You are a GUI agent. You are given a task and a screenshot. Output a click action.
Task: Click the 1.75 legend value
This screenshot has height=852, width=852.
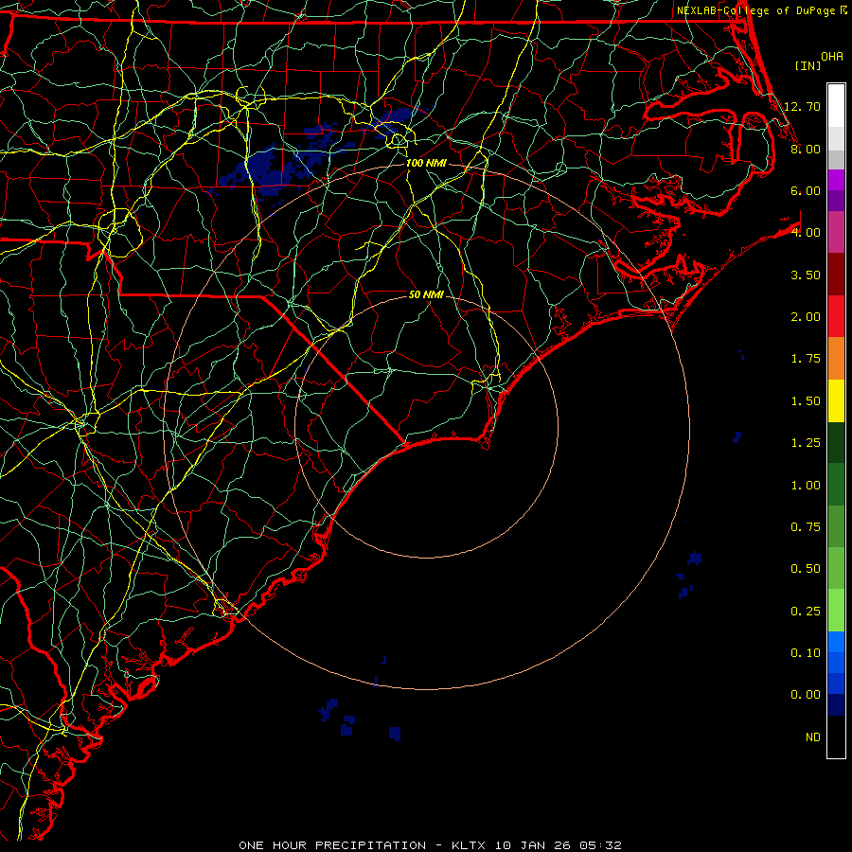point(806,359)
